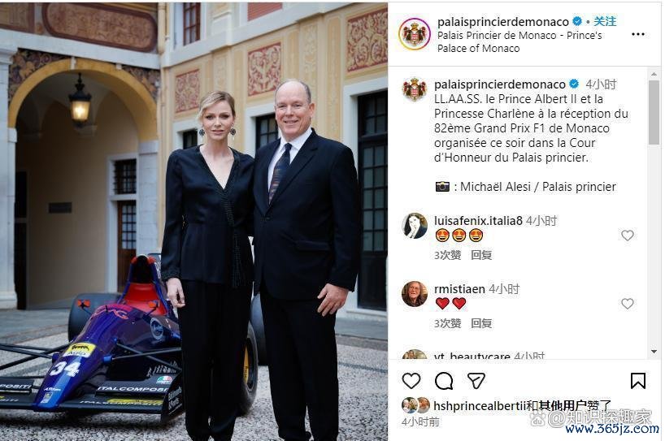Open hshprincealbertii liker profile link

coord(480,406)
